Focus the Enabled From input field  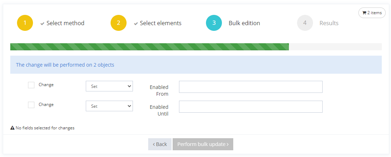tap(251, 87)
